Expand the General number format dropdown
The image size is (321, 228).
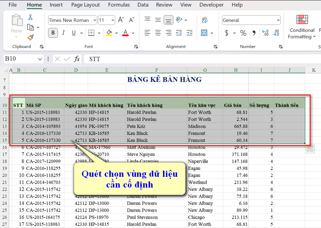(278, 20)
